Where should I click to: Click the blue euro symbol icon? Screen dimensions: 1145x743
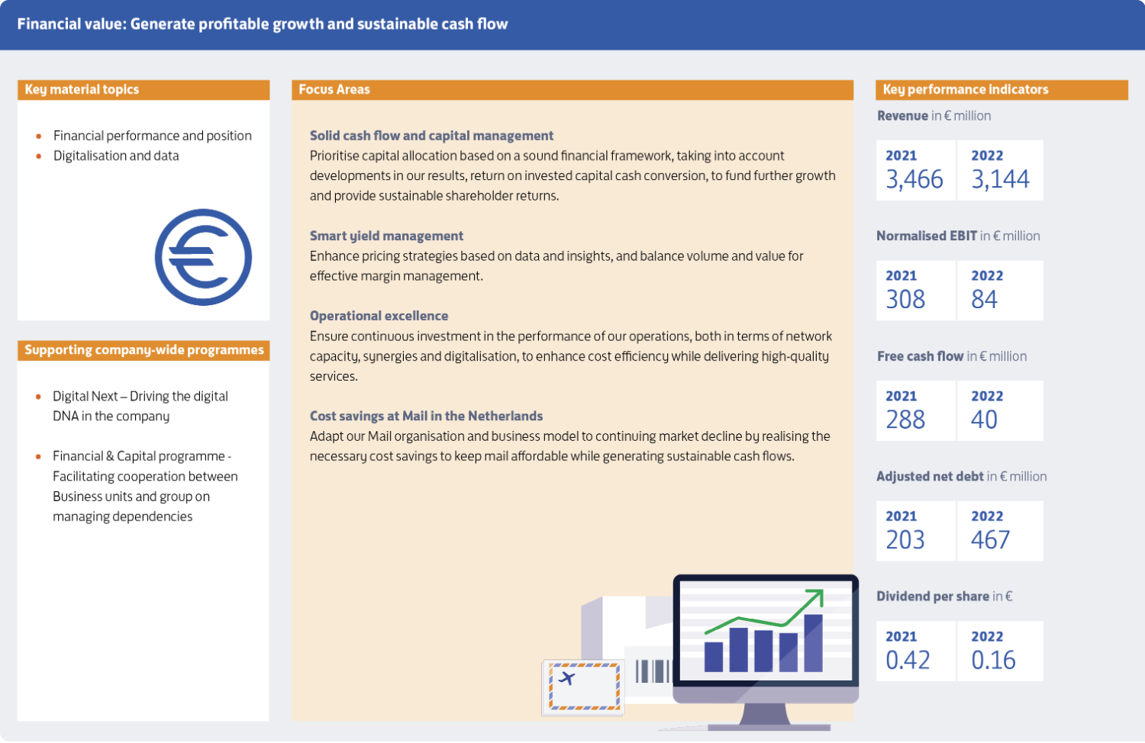tap(203, 257)
